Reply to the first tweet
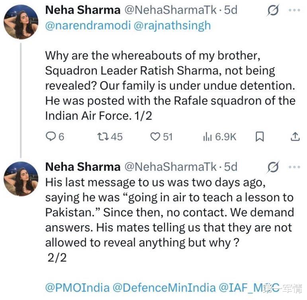This screenshot has height=300, width=307. [51, 137]
